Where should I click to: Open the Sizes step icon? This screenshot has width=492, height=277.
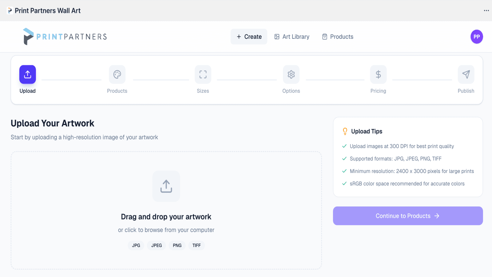click(203, 74)
